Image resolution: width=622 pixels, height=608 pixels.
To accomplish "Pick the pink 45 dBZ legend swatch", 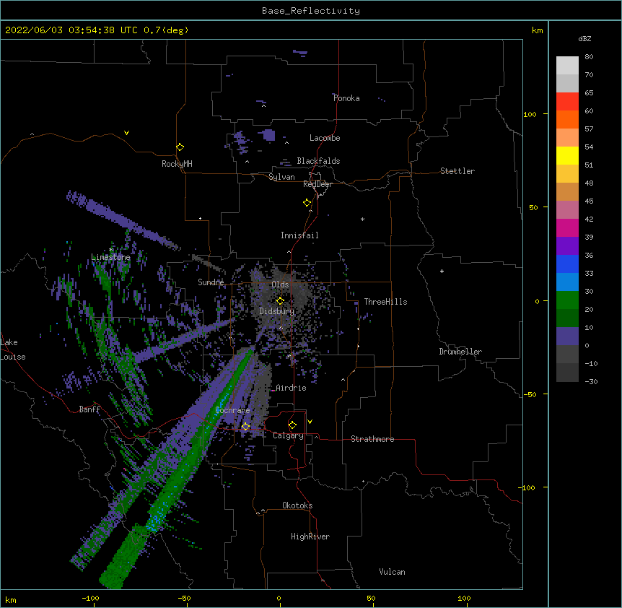I will (x=567, y=210).
